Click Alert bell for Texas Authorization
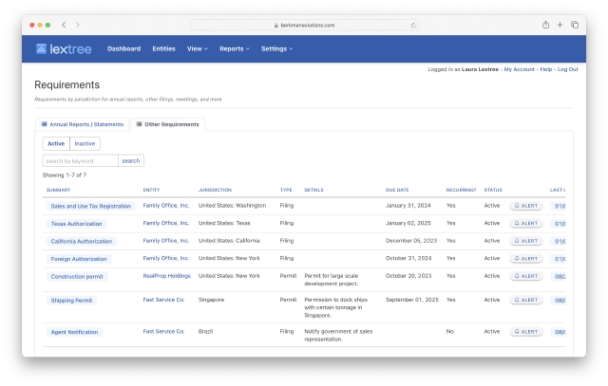608x386 pixels. pos(526,224)
